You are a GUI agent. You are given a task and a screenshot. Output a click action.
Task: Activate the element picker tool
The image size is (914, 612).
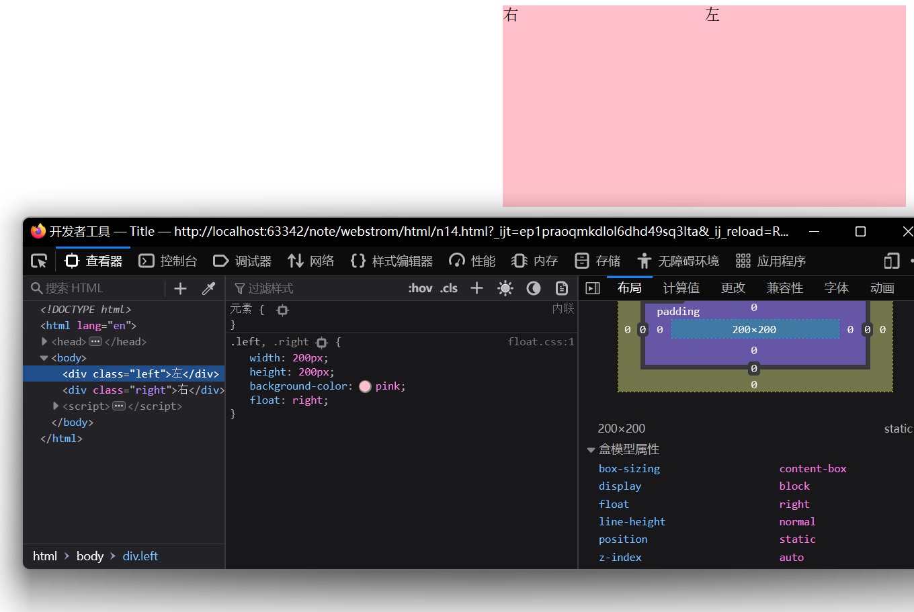click(x=39, y=261)
